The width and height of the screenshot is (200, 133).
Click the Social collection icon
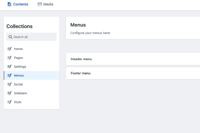click(9, 84)
